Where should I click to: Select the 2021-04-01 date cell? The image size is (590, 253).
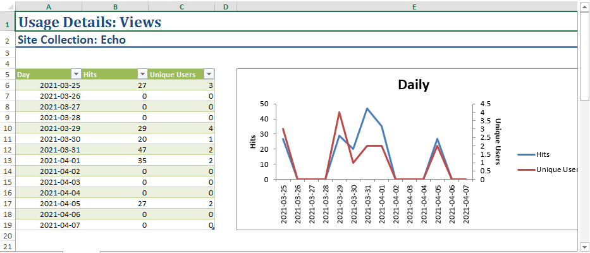[49, 161]
